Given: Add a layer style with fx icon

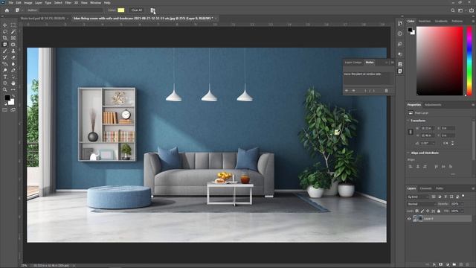Looking at the screenshot, I should [x=434, y=265].
